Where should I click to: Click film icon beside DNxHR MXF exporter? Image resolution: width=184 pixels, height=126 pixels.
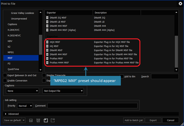tap(47, 50)
